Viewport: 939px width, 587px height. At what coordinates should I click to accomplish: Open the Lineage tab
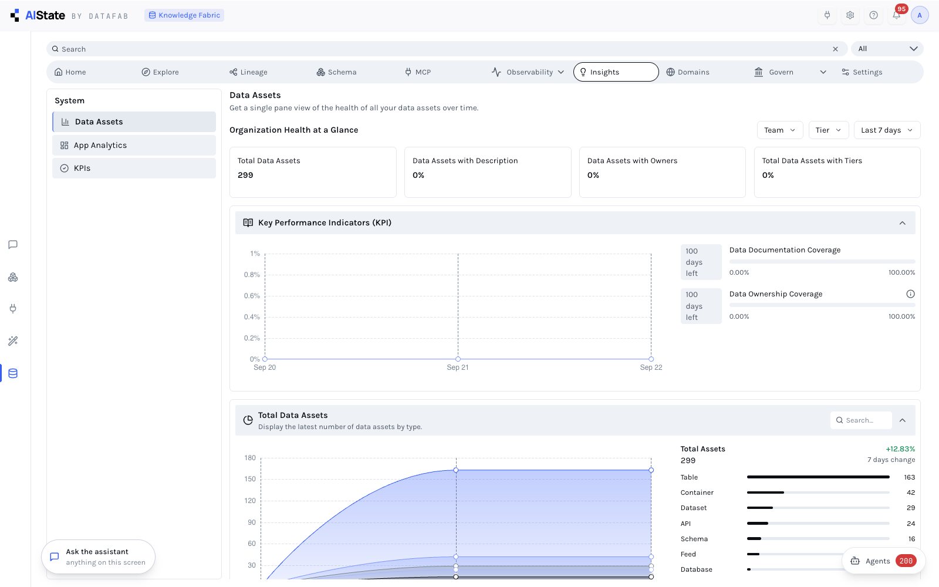[248, 72]
